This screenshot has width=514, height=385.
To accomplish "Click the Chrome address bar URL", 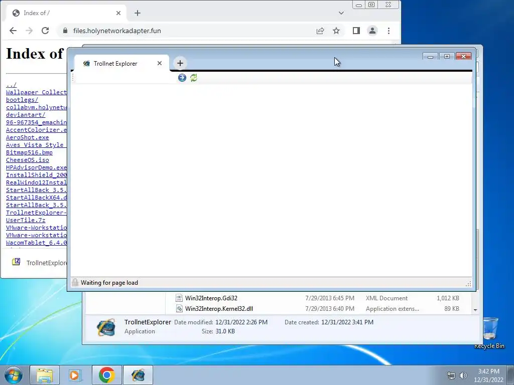I will (x=117, y=31).
